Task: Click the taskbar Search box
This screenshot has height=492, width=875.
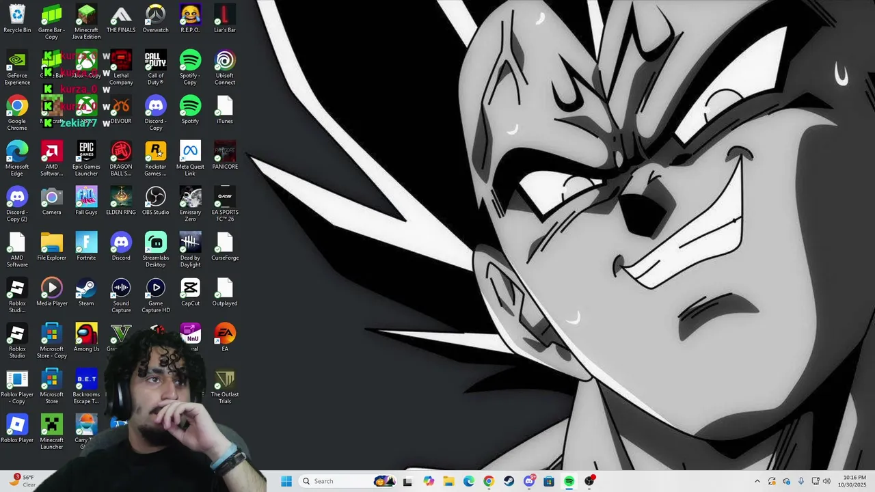Action: pyautogui.click(x=349, y=481)
